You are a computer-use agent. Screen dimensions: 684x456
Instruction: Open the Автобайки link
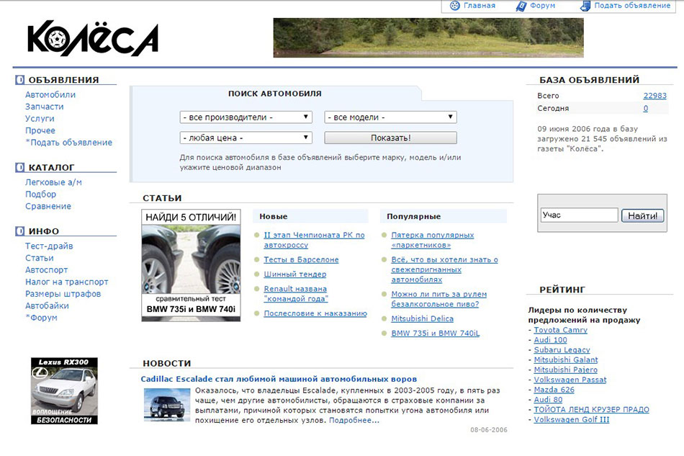[x=47, y=306]
